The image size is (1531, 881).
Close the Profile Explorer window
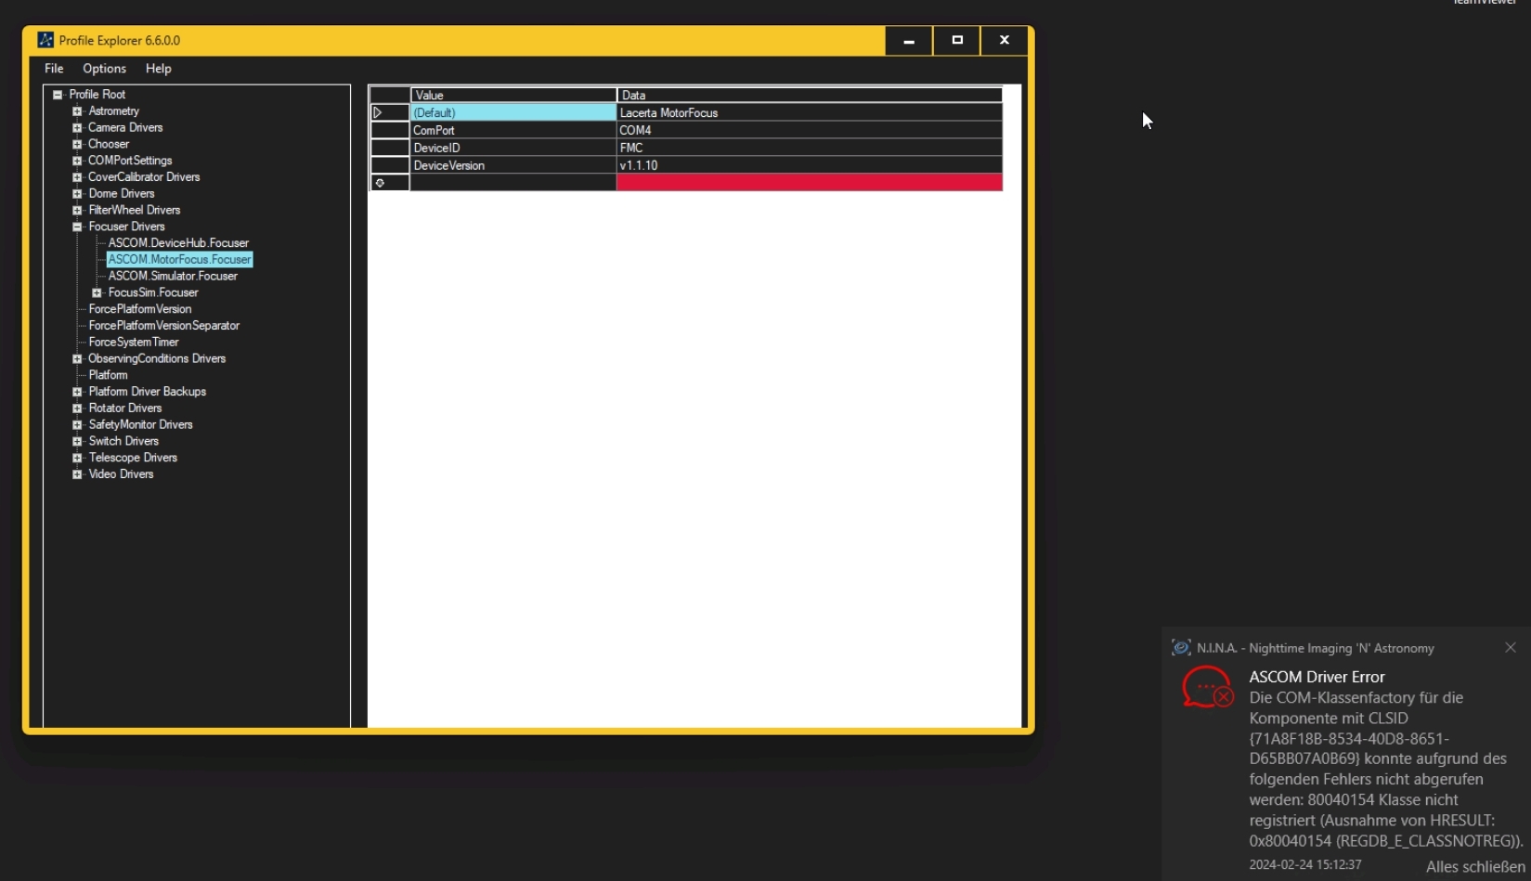[1005, 41]
